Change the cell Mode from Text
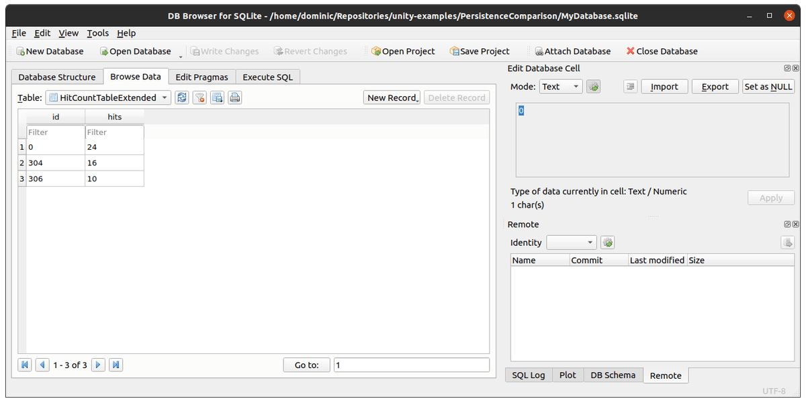The width and height of the screenshot is (806, 403). point(560,86)
